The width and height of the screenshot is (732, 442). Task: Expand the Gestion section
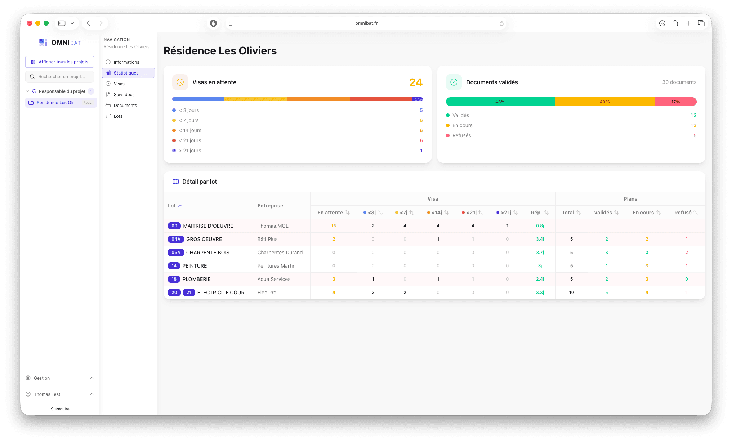[60, 378]
